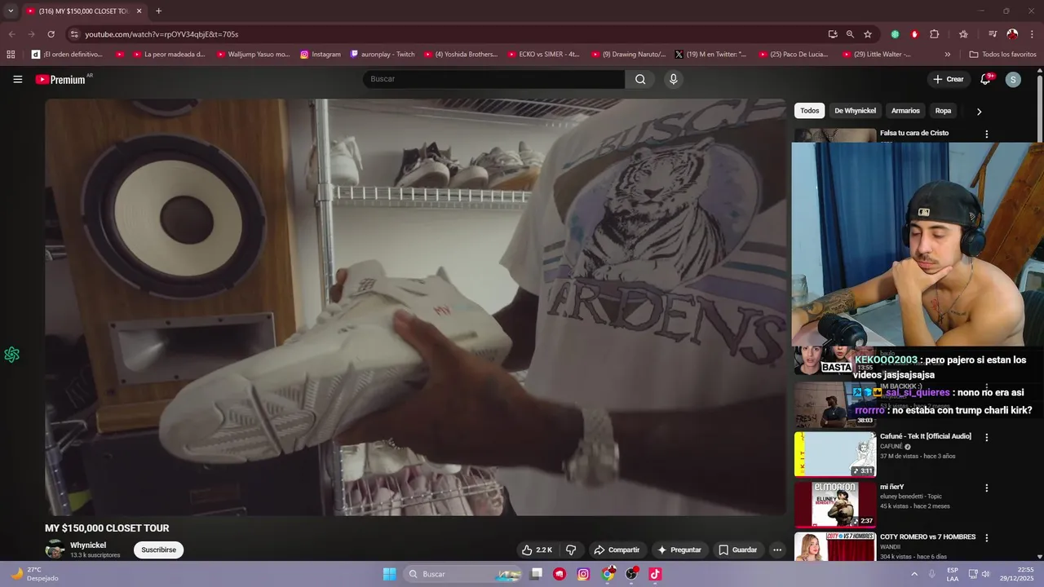Open OBS Studio from the taskbar
Image resolution: width=1044 pixels, height=587 pixels.
[x=631, y=574]
